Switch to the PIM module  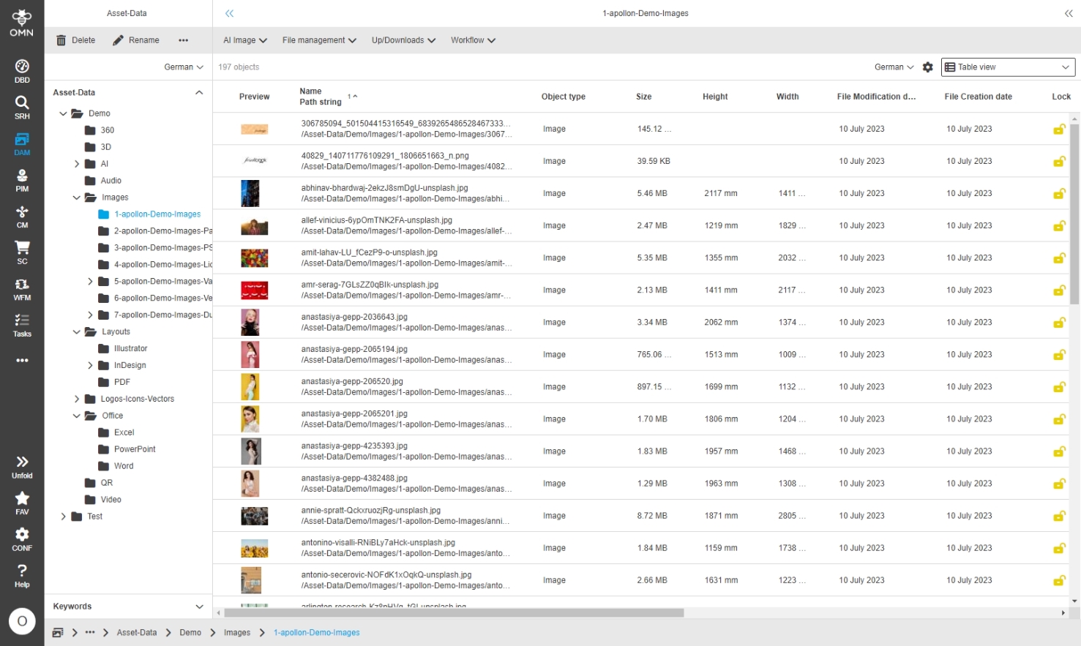click(x=22, y=180)
